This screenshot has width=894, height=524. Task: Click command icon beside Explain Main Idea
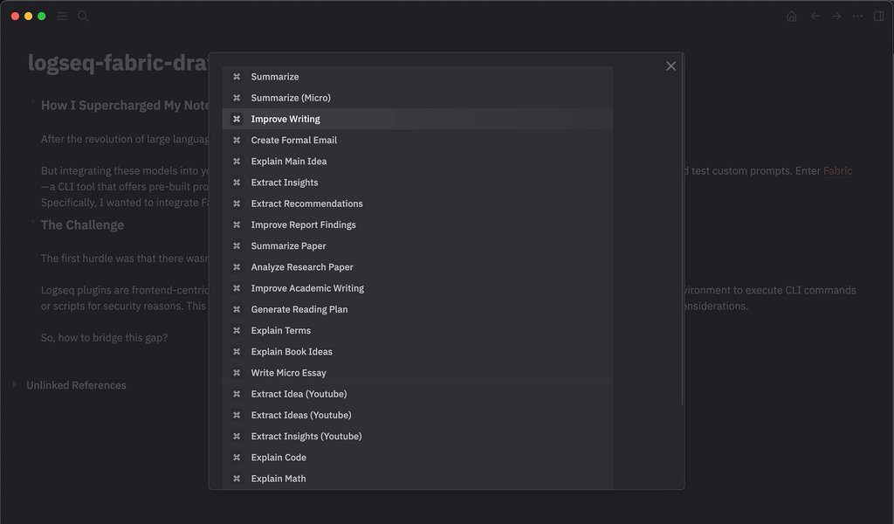(x=237, y=161)
